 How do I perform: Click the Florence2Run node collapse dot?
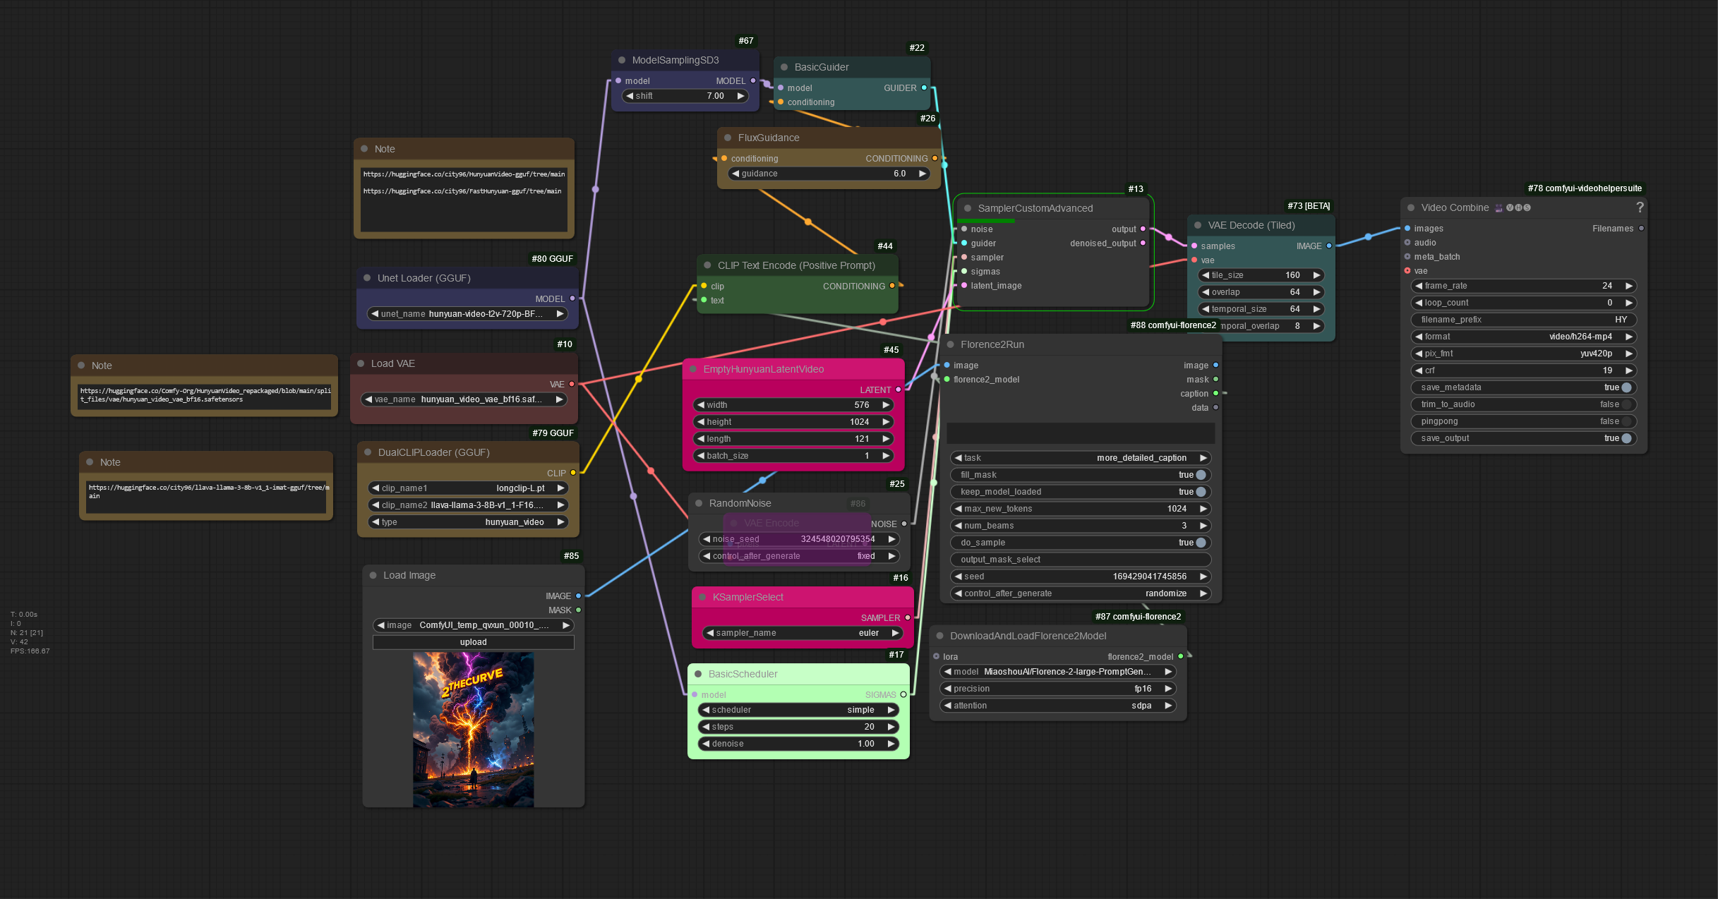point(951,344)
